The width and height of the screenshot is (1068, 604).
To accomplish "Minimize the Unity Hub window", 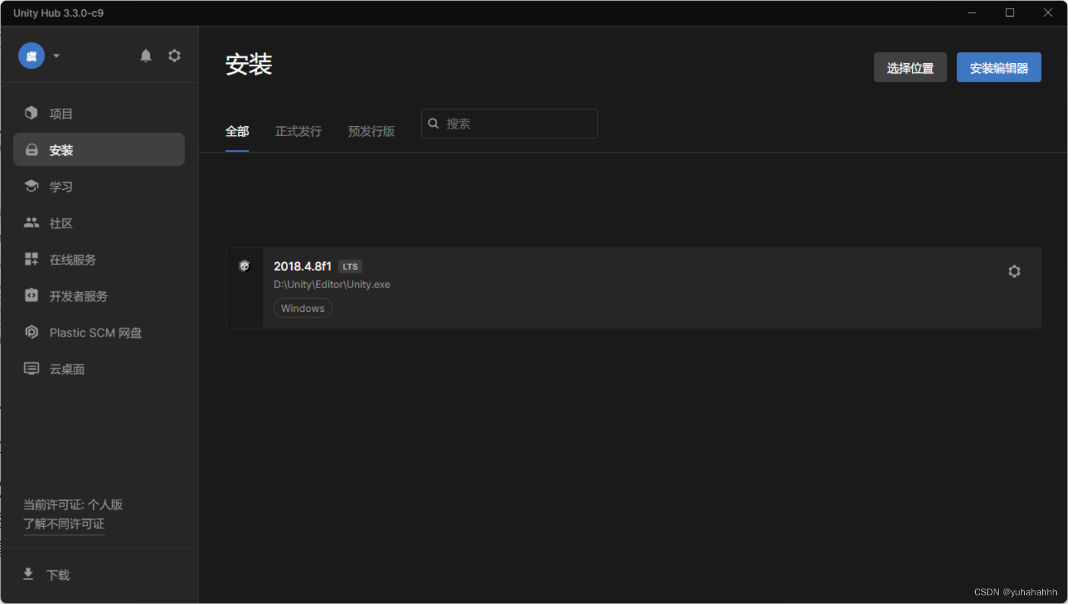I will tap(972, 13).
